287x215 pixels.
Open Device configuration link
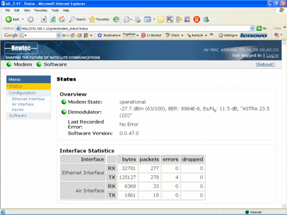click(x=17, y=110)
